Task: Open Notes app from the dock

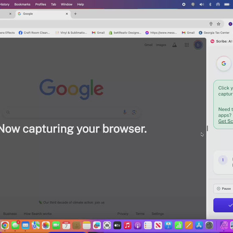Action: (86, 225)
